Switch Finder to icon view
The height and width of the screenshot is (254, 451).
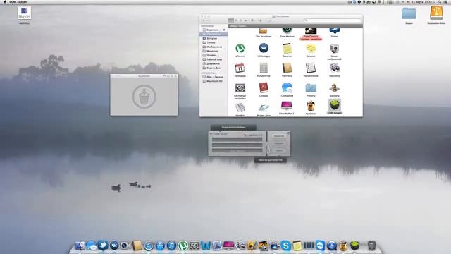point(231,20)
